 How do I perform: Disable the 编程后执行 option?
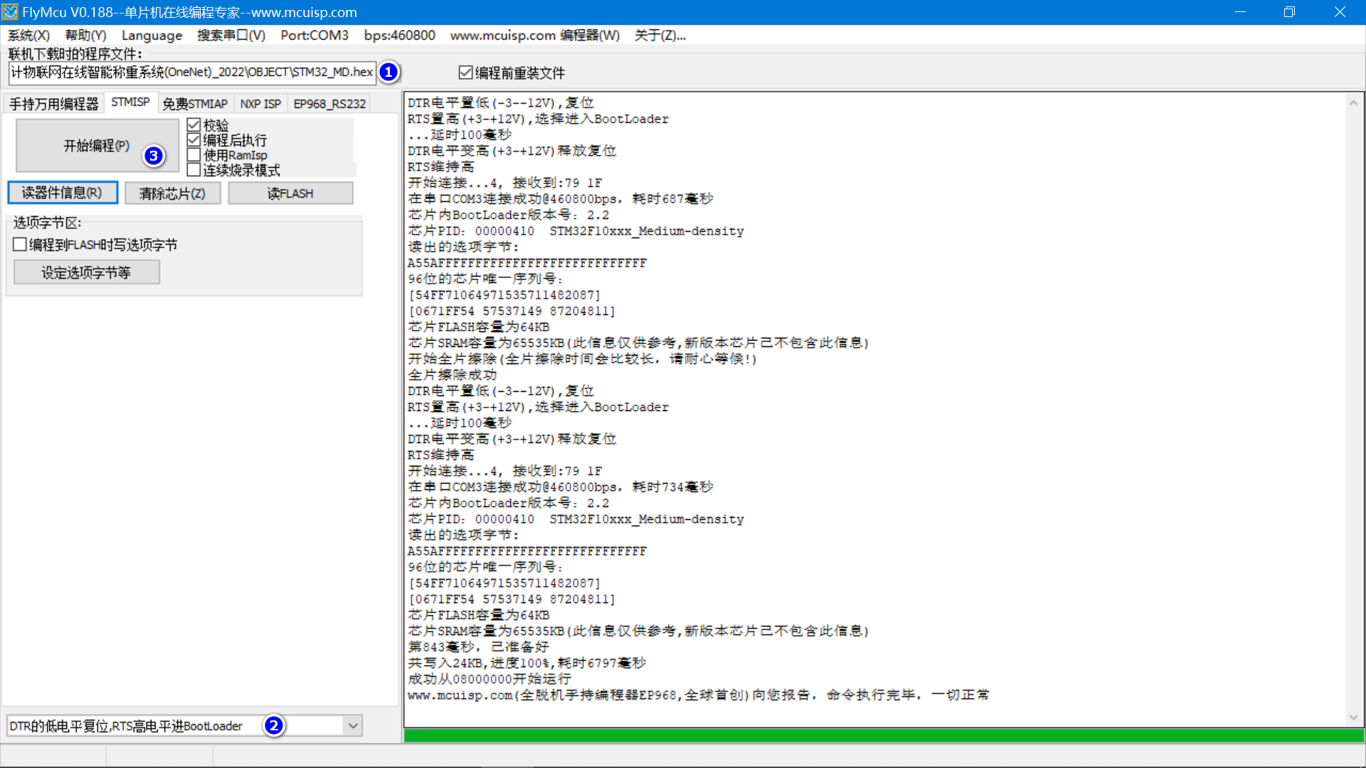tap(194, 139)
